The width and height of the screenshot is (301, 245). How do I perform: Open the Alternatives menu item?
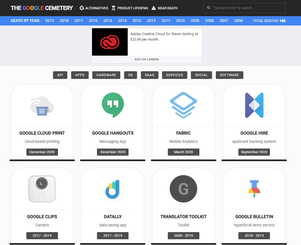tap(94, 8)
